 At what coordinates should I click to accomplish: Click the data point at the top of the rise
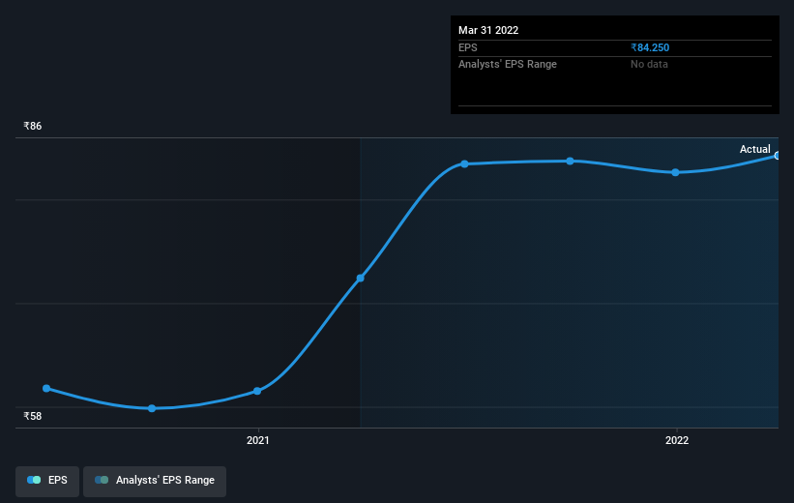point(465,164)
